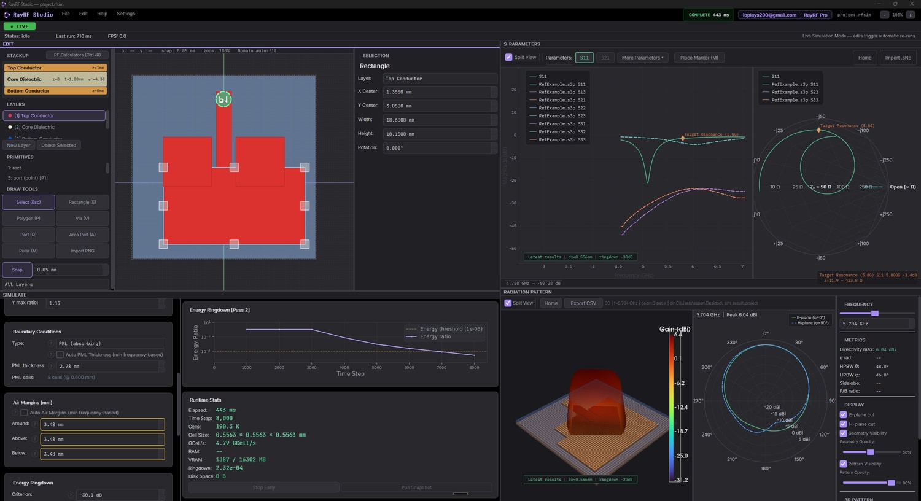921x501 pixels.
Task: Select the '1: rect' primitive
Action: [x=15, y=168]
